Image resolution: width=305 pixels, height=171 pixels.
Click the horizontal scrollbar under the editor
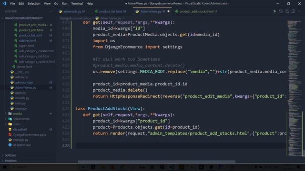pyautogui.click(x=156, y=161)
